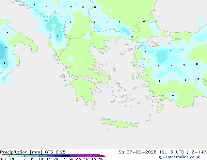This screenshot has width=207, height=160.
Task: Click the legend label "25"
Action: point(63,159)
